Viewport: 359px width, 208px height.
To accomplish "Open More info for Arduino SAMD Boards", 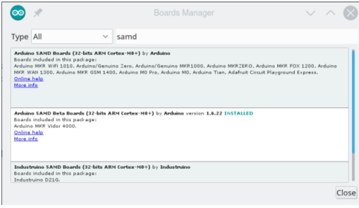I will coord(26,85).
